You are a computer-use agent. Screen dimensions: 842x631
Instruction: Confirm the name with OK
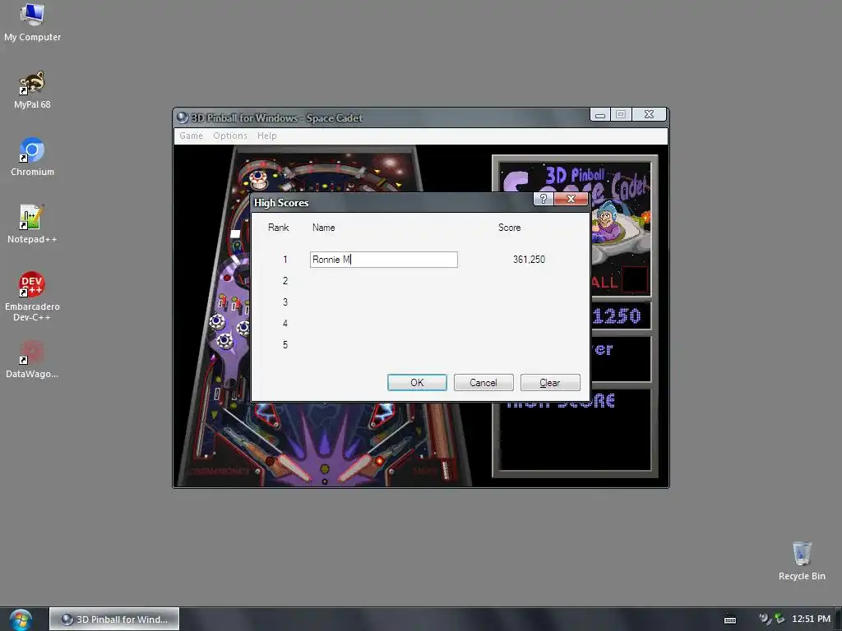(x=417, y=383)
